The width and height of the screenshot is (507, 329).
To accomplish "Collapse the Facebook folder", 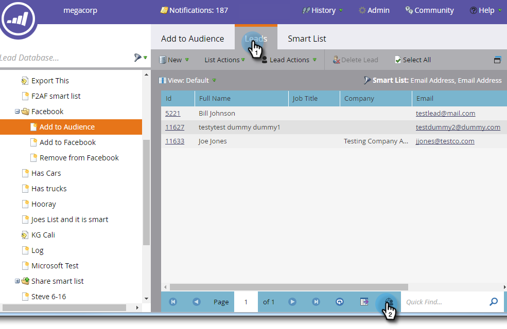I will (17, 112).
